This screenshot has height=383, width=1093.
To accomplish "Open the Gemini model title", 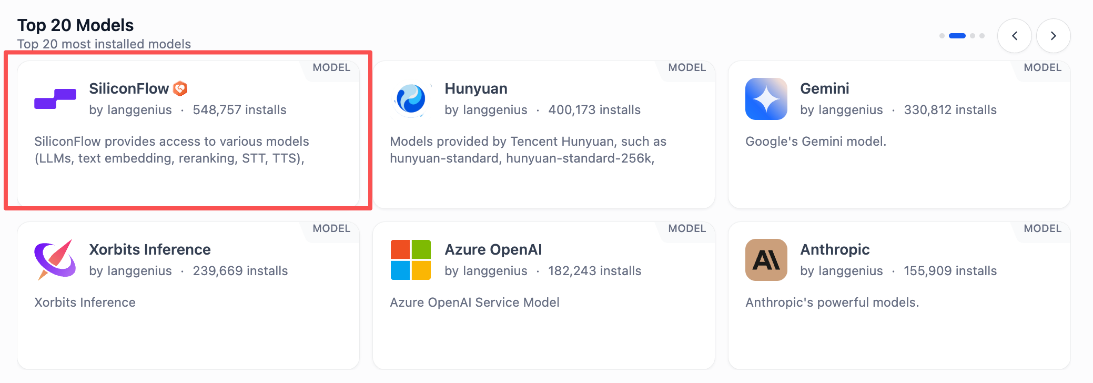I will point(825,88).
